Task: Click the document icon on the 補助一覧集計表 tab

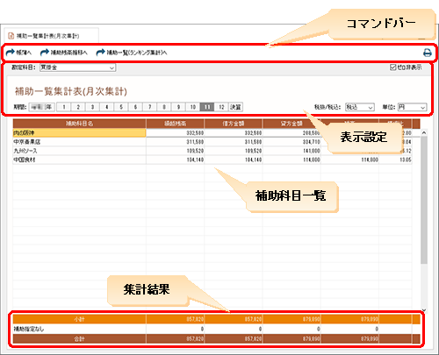Action: 11,36
